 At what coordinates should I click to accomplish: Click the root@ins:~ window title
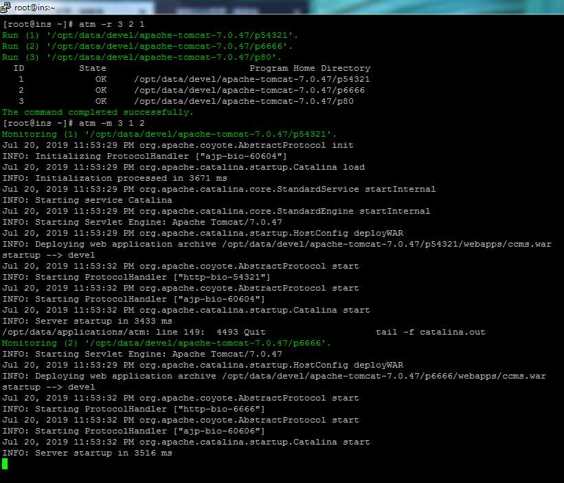[34, 8]
